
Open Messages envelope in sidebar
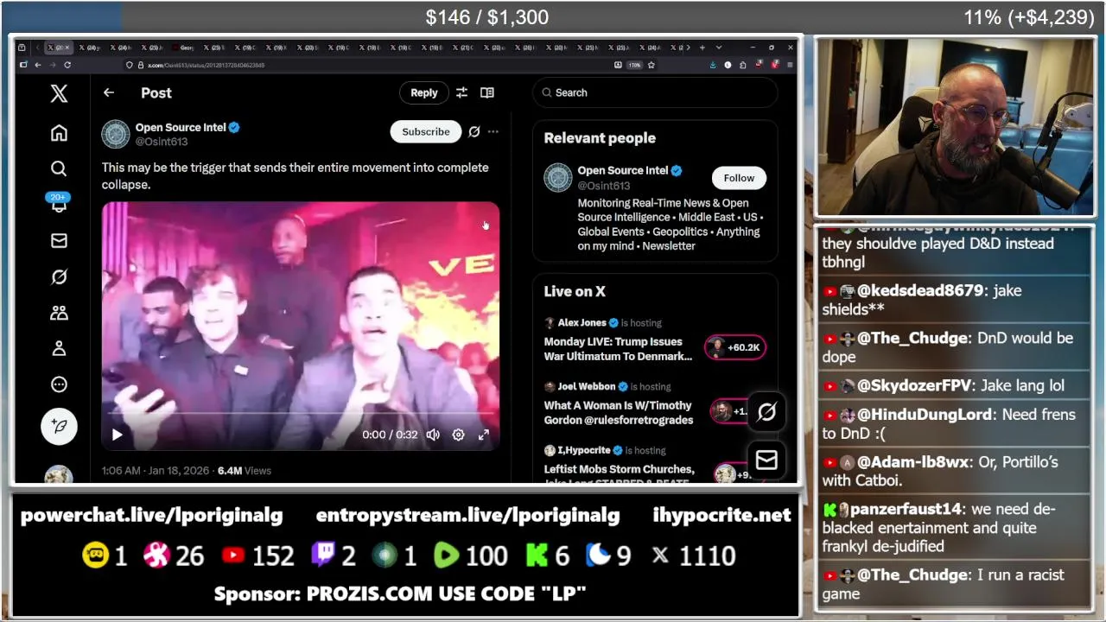tap(59, 240)
